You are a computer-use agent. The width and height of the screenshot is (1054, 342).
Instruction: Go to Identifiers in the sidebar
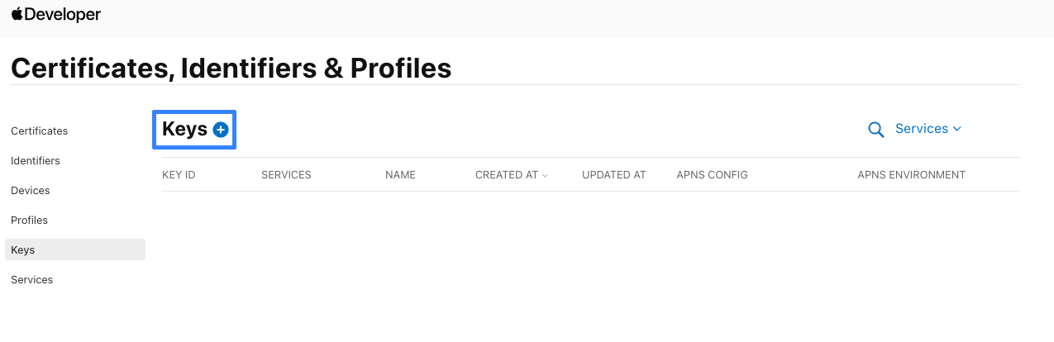(x=36, y=161)
